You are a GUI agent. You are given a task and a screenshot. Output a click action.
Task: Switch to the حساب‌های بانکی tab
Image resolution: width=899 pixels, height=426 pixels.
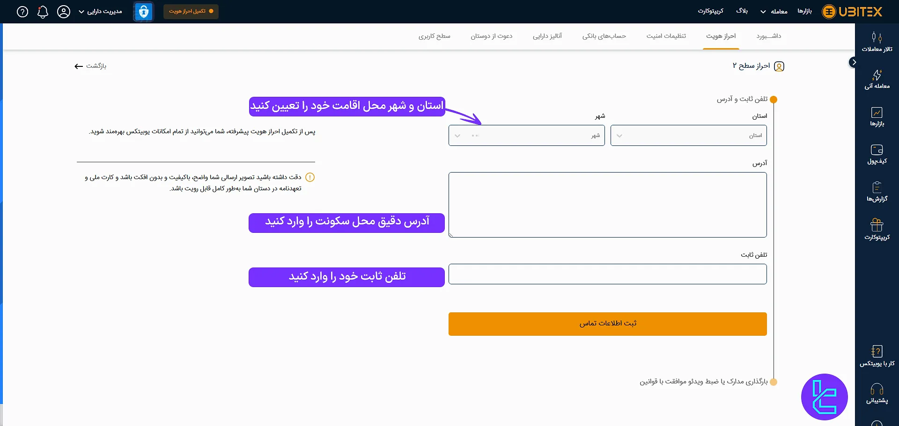pyautogui.click(x=604, y=36)
